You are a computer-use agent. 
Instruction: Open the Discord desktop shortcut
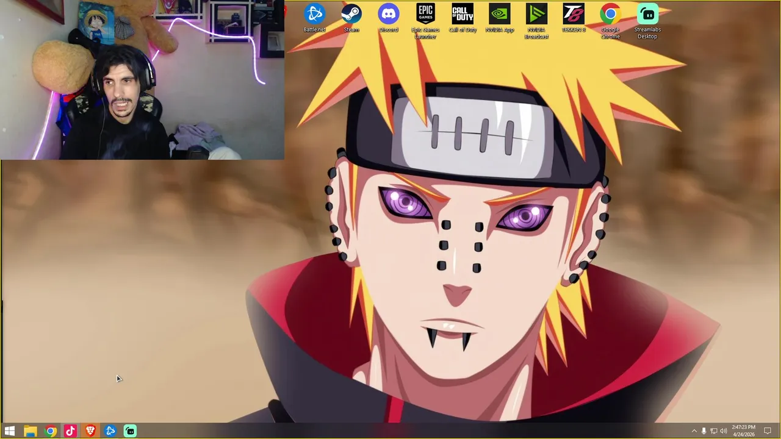coord(389,18)
